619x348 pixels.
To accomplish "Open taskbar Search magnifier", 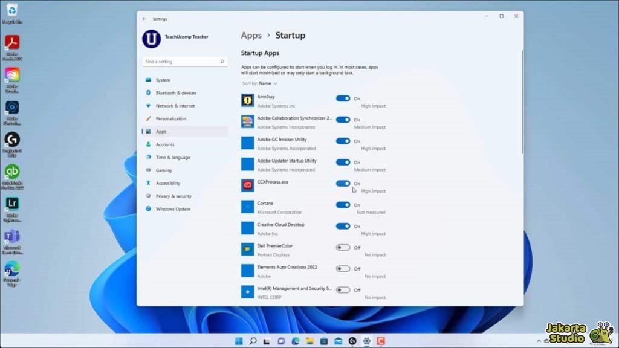I will [253, 341].
